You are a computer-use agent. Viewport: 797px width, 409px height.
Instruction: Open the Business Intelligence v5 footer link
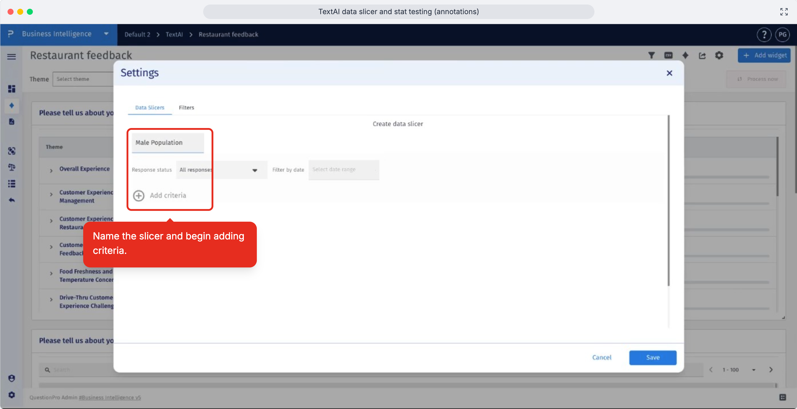[x=110, y=398]
